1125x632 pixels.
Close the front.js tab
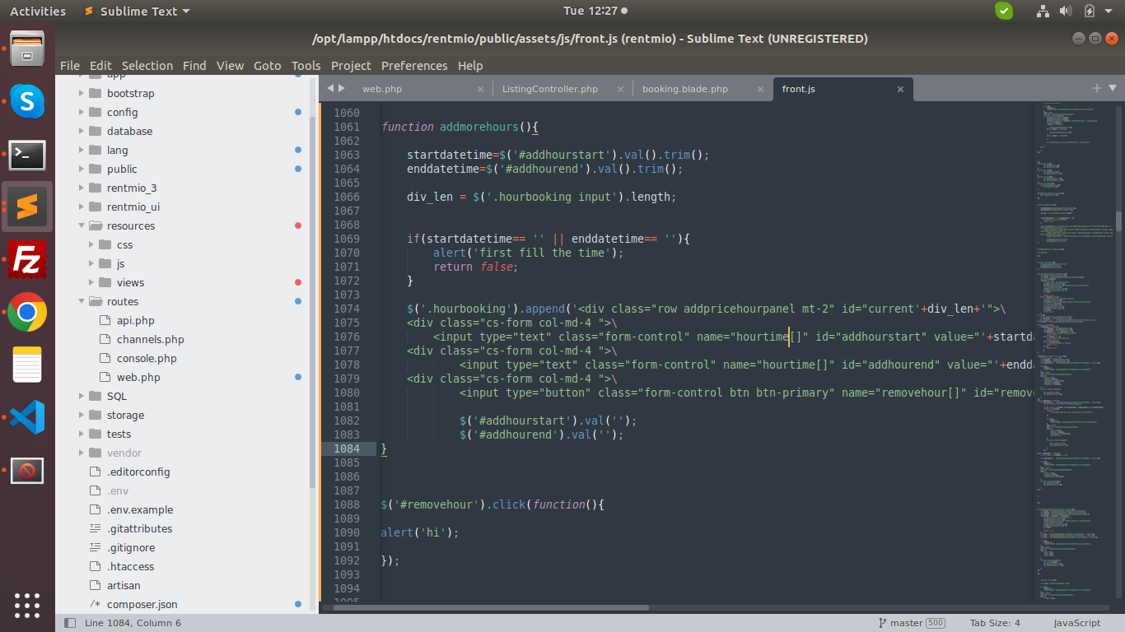click(x=901, y=89)
